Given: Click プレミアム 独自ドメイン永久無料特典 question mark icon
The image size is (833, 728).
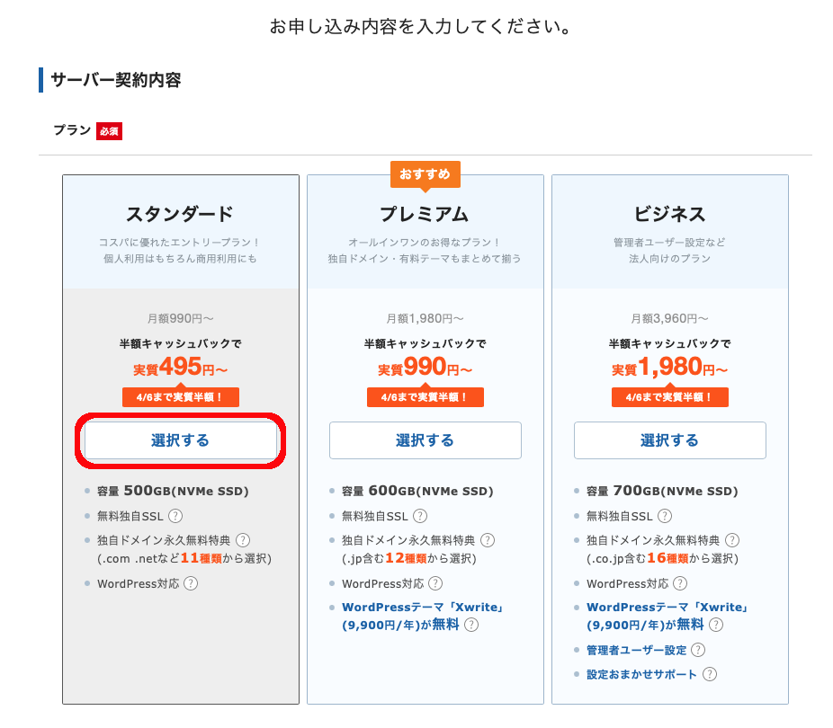Looking at the screenshot, I should [x=488, y=540].
